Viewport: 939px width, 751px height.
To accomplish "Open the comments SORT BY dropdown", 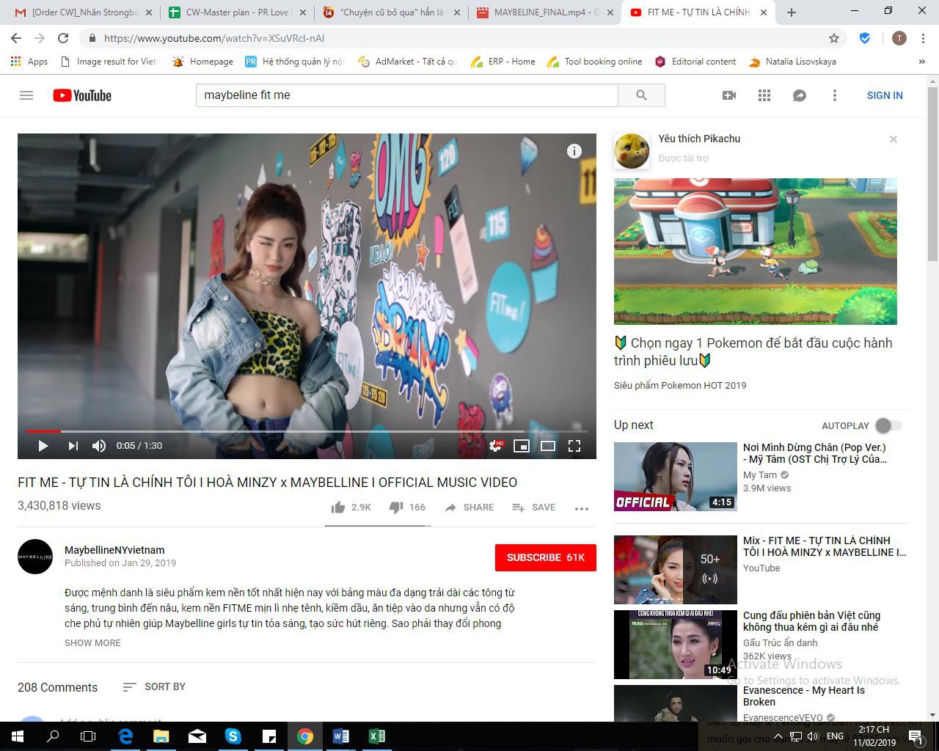I will click(x=154, y=686).
